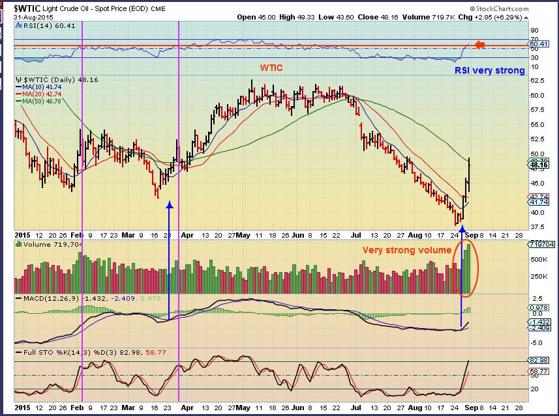Click the orange ellipse circling the volume spike
This screenshot has height=416, width=559.
[465, 270]
